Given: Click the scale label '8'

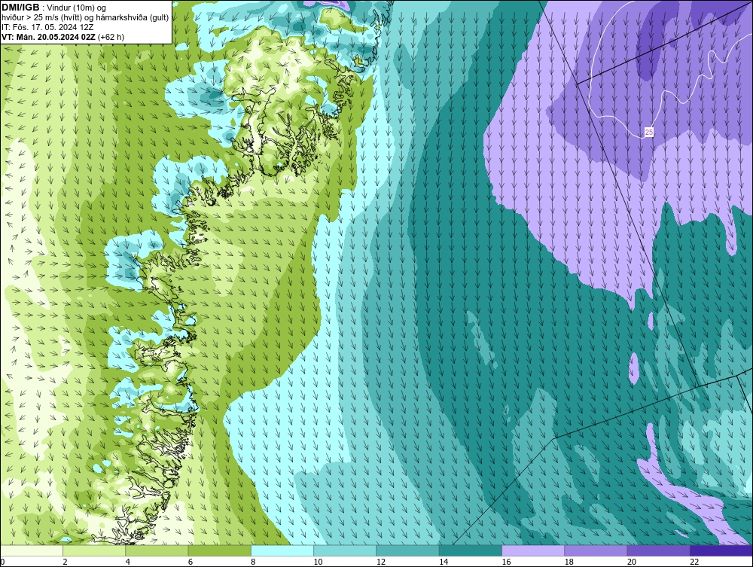Looking at the screenshot, I should coord(253,562).
